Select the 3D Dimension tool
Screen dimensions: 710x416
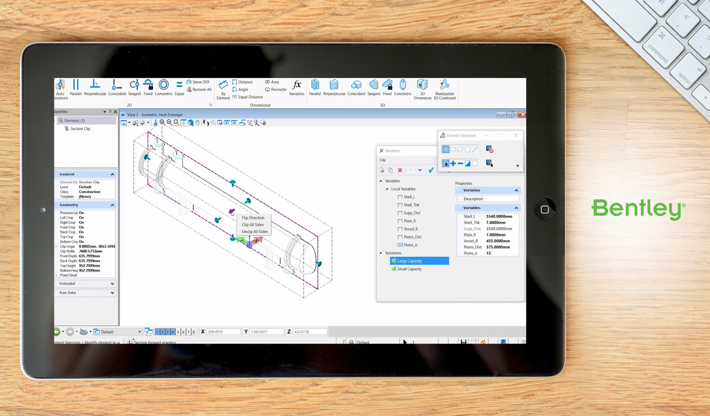(422, 88)
